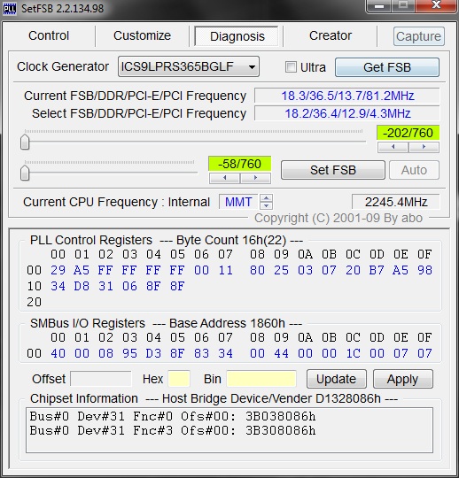Click the MMT spinner down arrow
The image size is (459, 478).
pyautogui.click(x=266, y=205)
